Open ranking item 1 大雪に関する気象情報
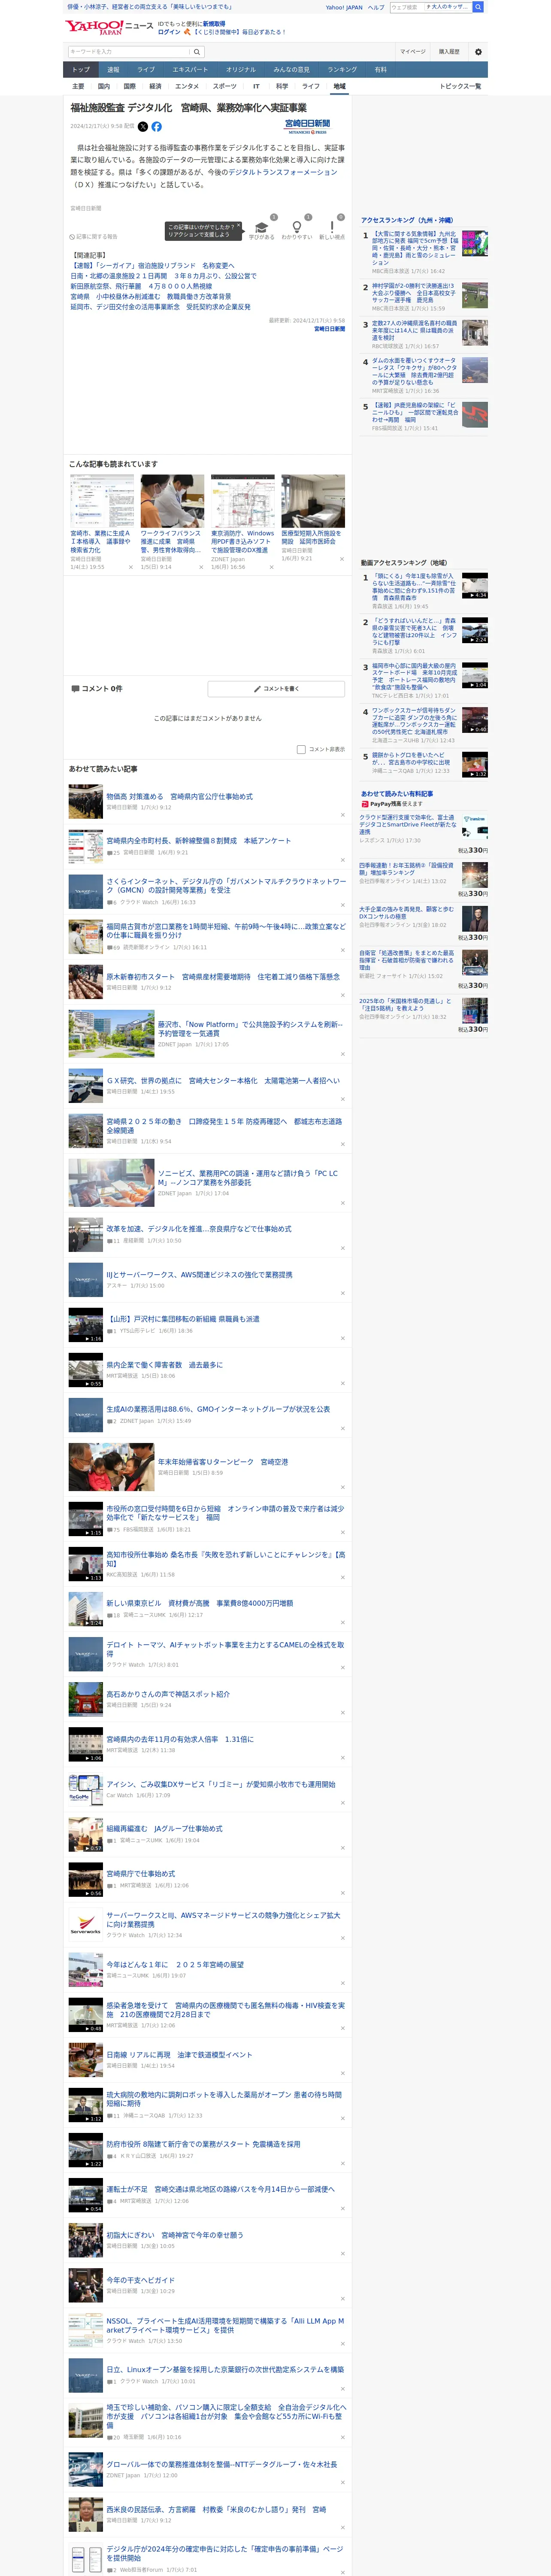This screenshot has width=551, height=2576. point(415,248)
